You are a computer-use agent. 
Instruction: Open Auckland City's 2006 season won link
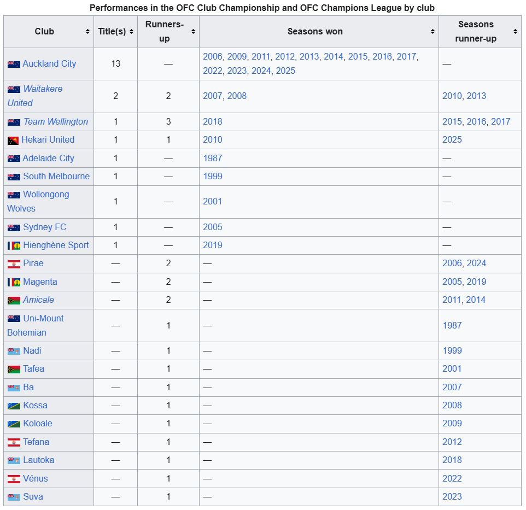pos(213,57)
